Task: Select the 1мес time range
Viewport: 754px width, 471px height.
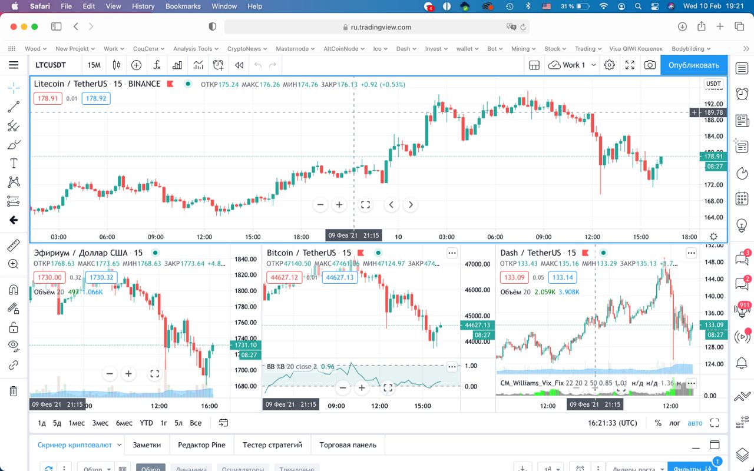Action: coord(77,423)
